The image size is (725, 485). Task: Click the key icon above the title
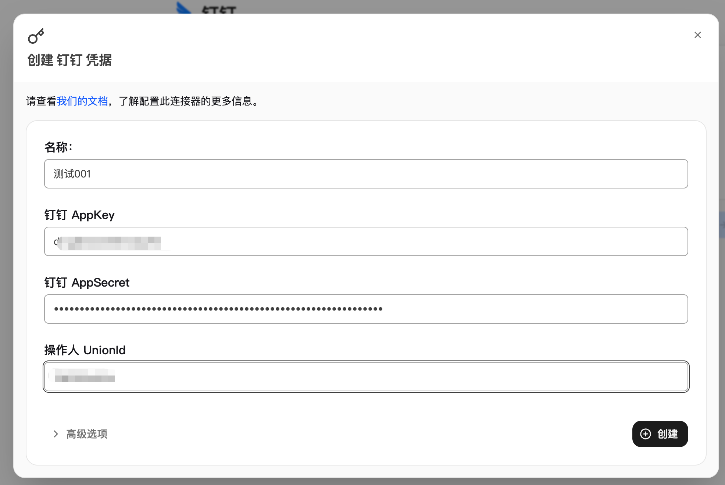36,36
